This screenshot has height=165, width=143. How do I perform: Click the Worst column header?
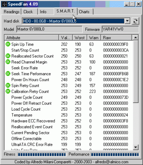(80, 38)
